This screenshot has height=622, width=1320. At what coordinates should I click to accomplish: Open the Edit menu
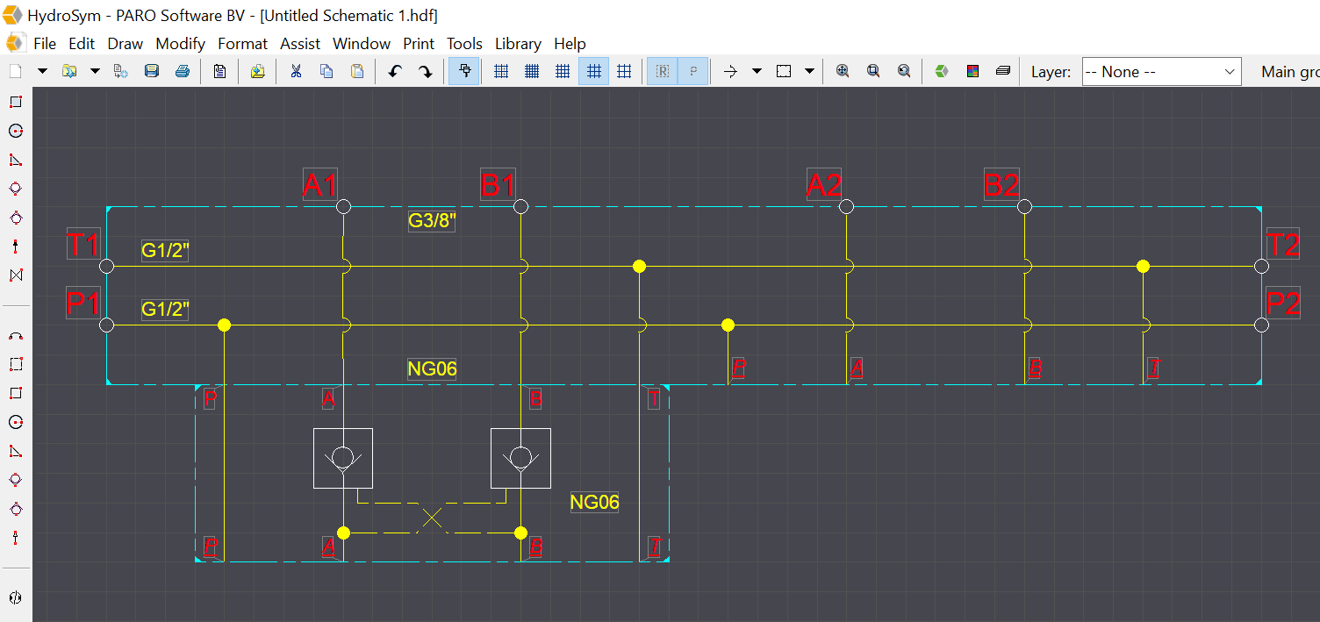click(82, 43)
